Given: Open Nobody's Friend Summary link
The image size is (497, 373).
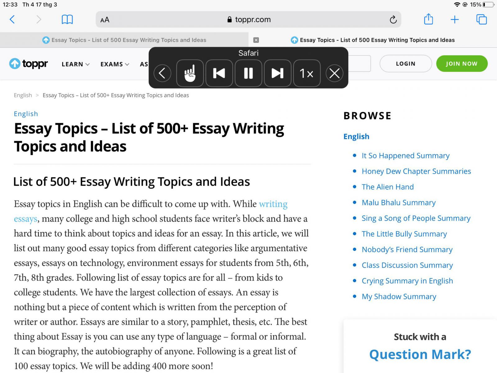Looking at the screenshot, I should (x=407, y=250).
